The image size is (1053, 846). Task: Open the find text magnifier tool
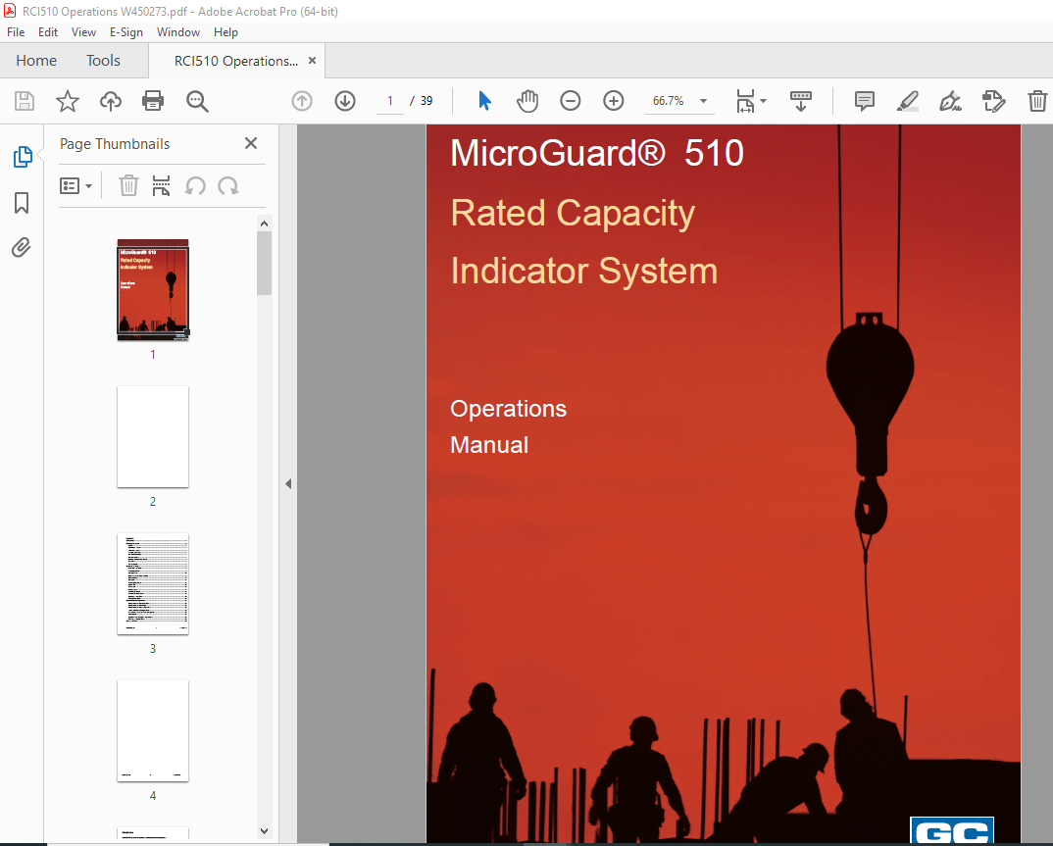197,101
